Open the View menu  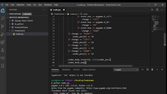coord(29,5)
